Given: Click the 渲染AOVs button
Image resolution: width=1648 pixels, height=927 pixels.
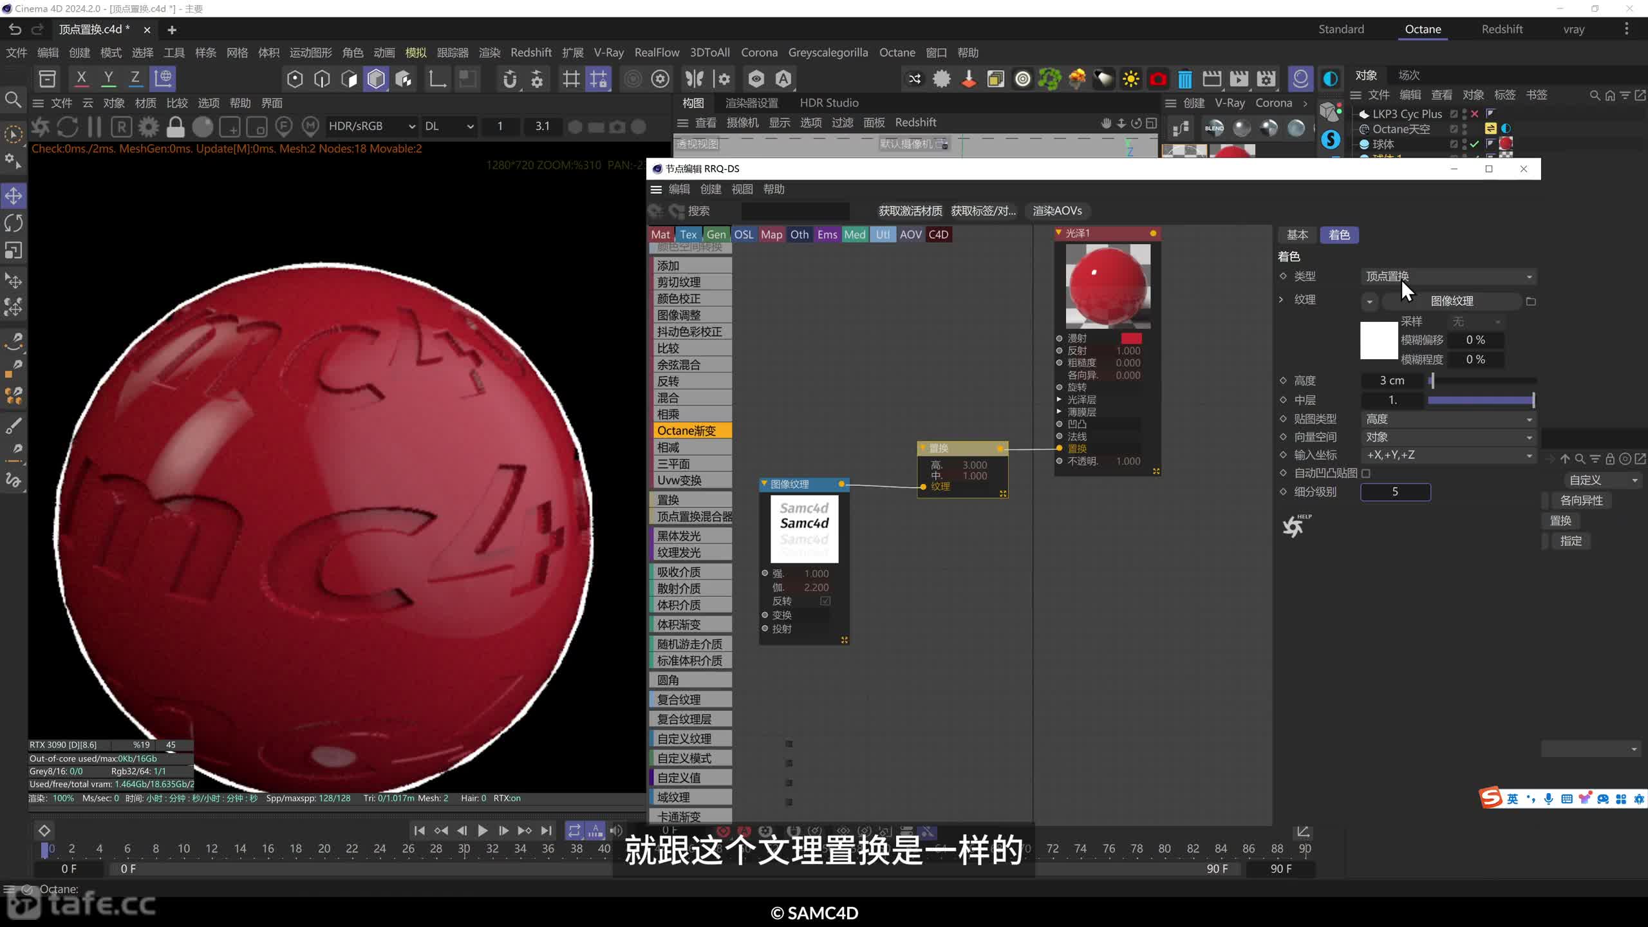Looking at the screenshot, I should (1057, 211).
